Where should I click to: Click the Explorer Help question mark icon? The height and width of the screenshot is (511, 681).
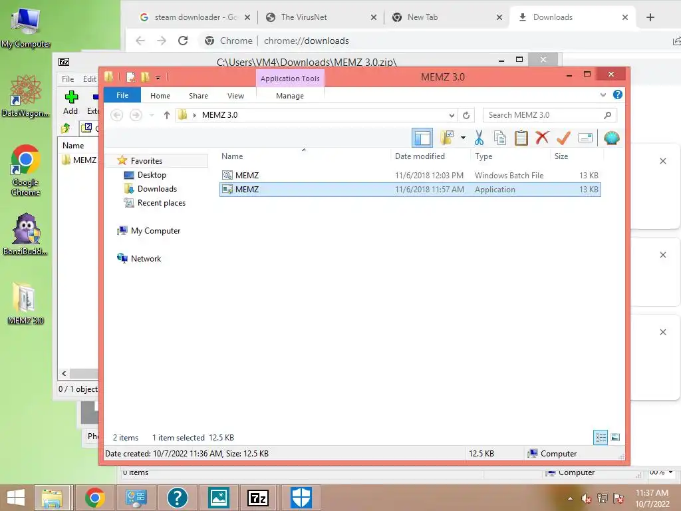tap(617, 94)
